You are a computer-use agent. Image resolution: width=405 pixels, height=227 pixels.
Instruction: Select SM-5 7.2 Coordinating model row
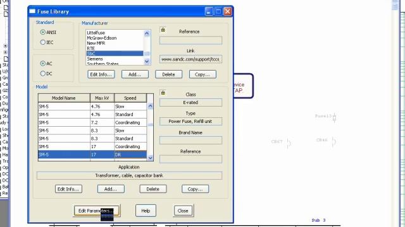[x=92, y=122]
